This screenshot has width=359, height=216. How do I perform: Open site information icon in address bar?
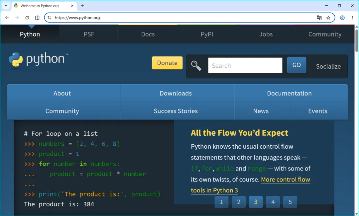[50, 18]
